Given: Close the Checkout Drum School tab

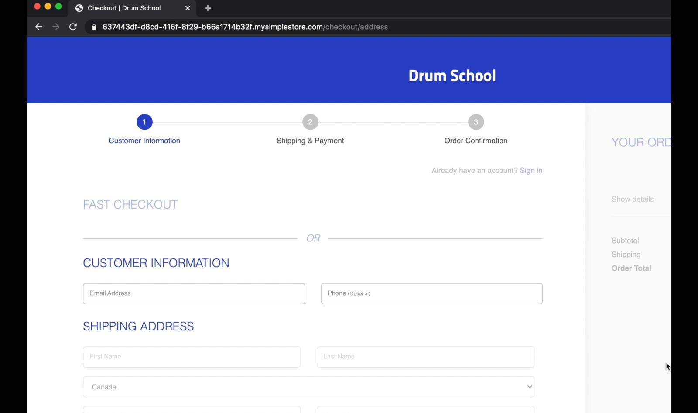Looking at the screenshot, I should point(188,8).
